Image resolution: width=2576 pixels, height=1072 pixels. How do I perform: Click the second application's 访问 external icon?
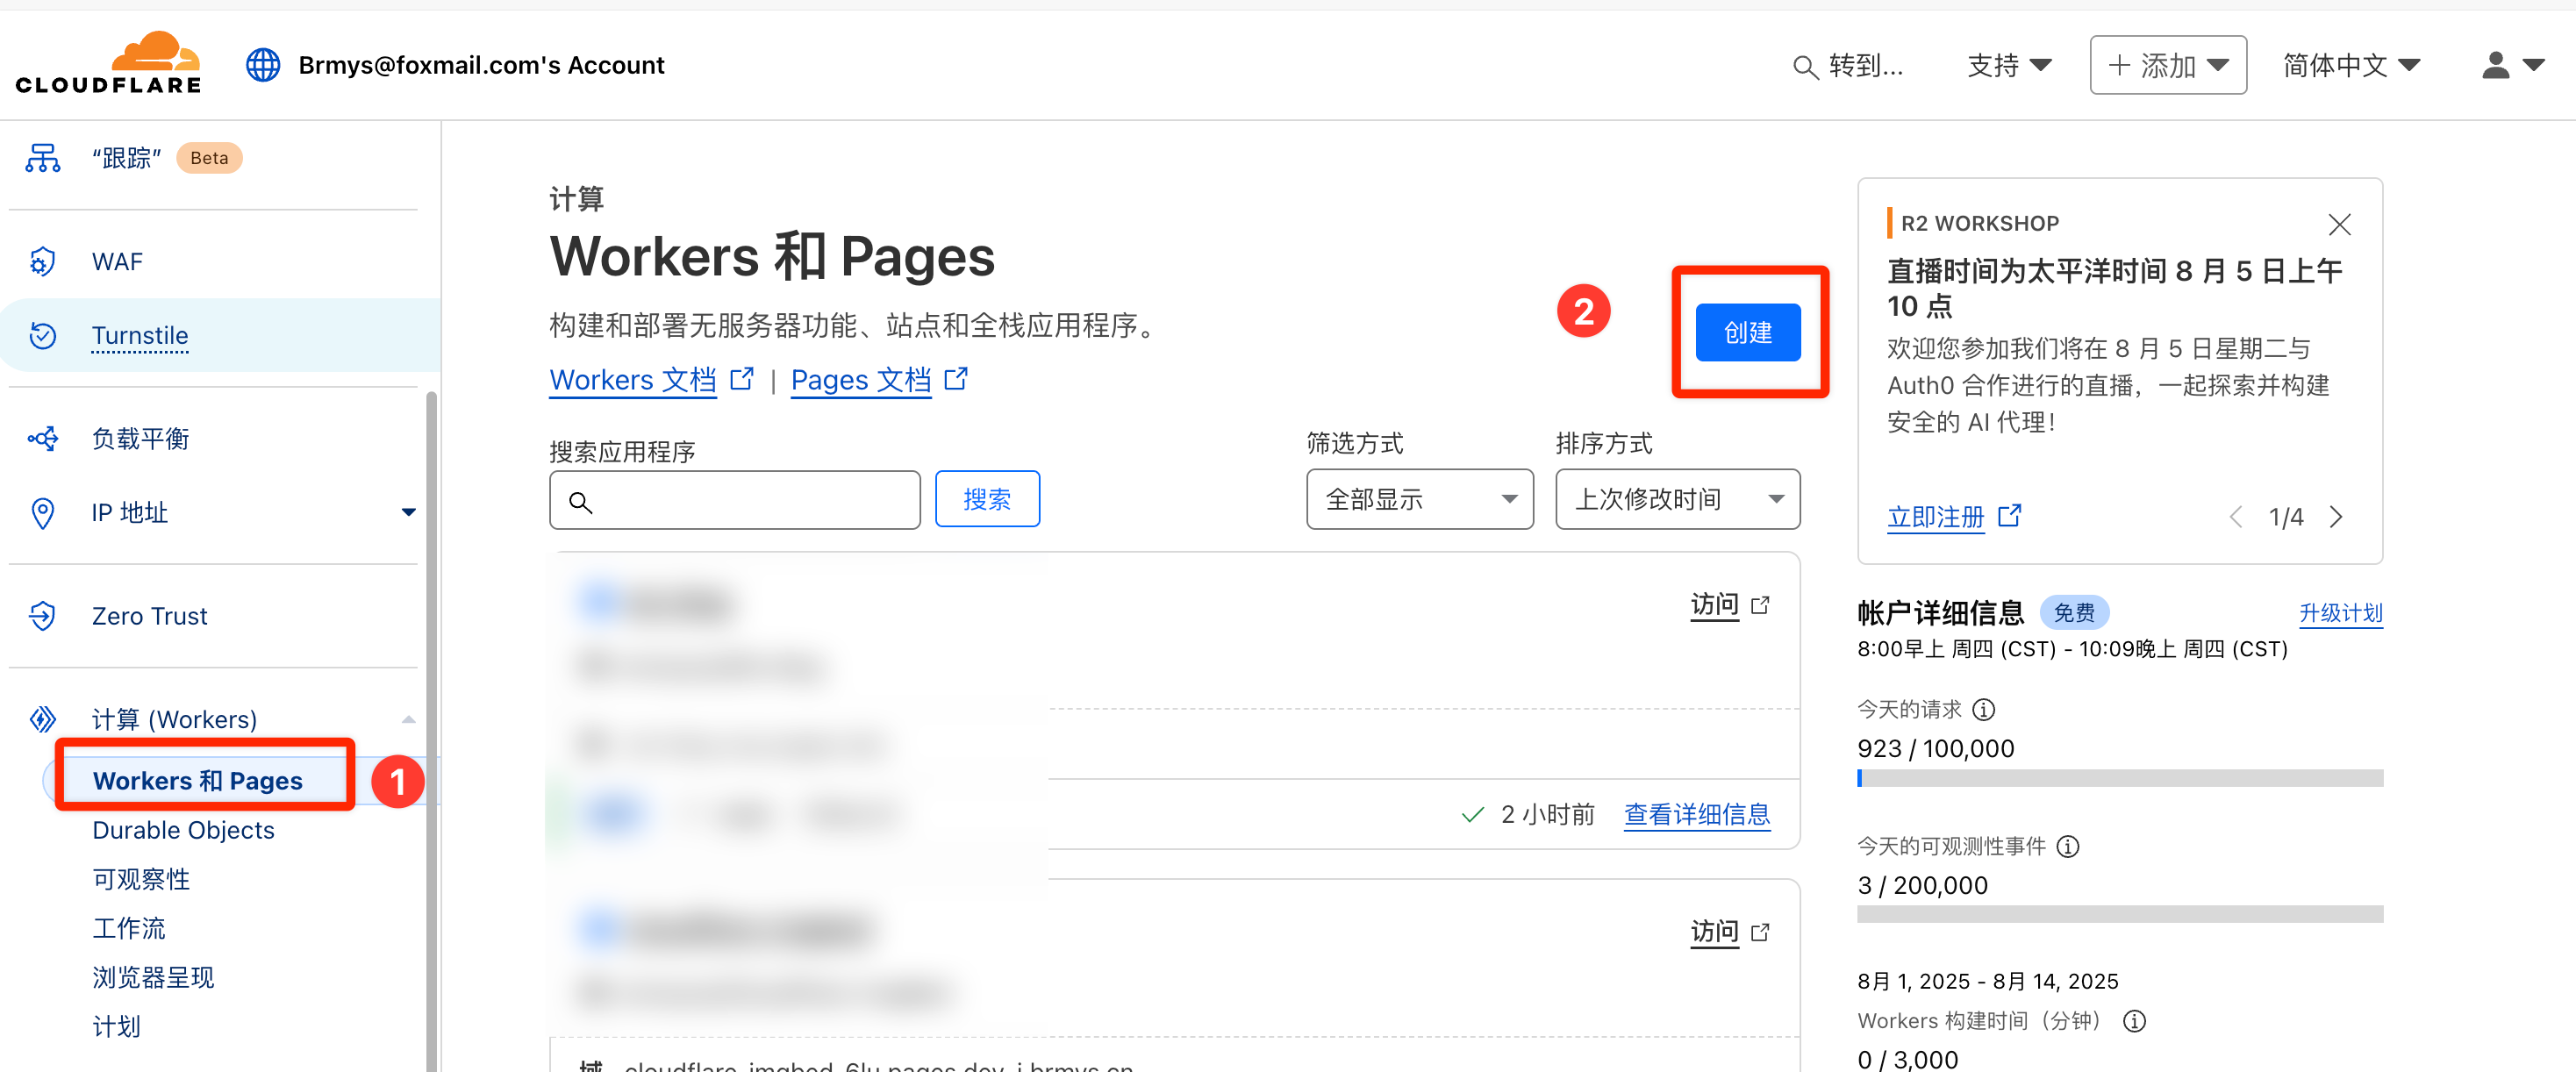click(1761, 932)
